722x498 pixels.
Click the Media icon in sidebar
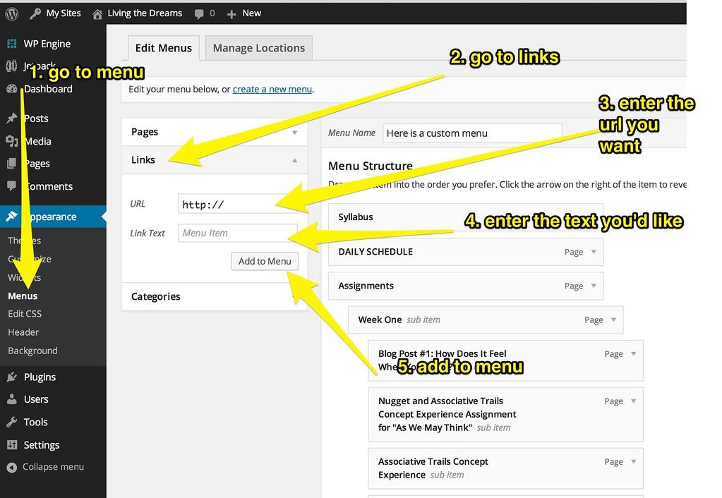click(x=11, y=141)
